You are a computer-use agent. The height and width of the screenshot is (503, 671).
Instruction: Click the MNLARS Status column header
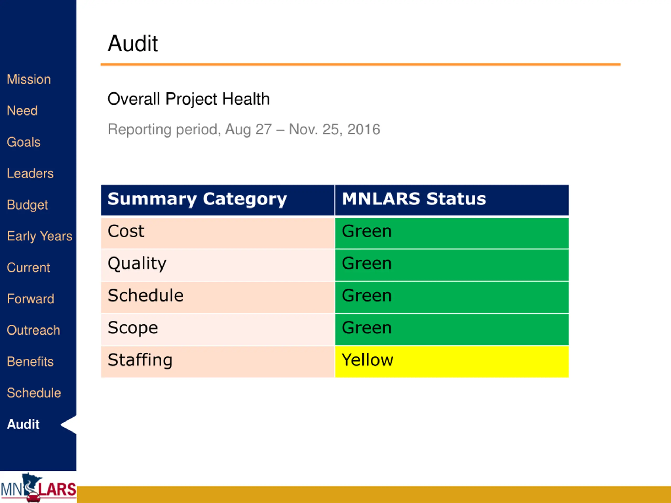tap(452, 200)
